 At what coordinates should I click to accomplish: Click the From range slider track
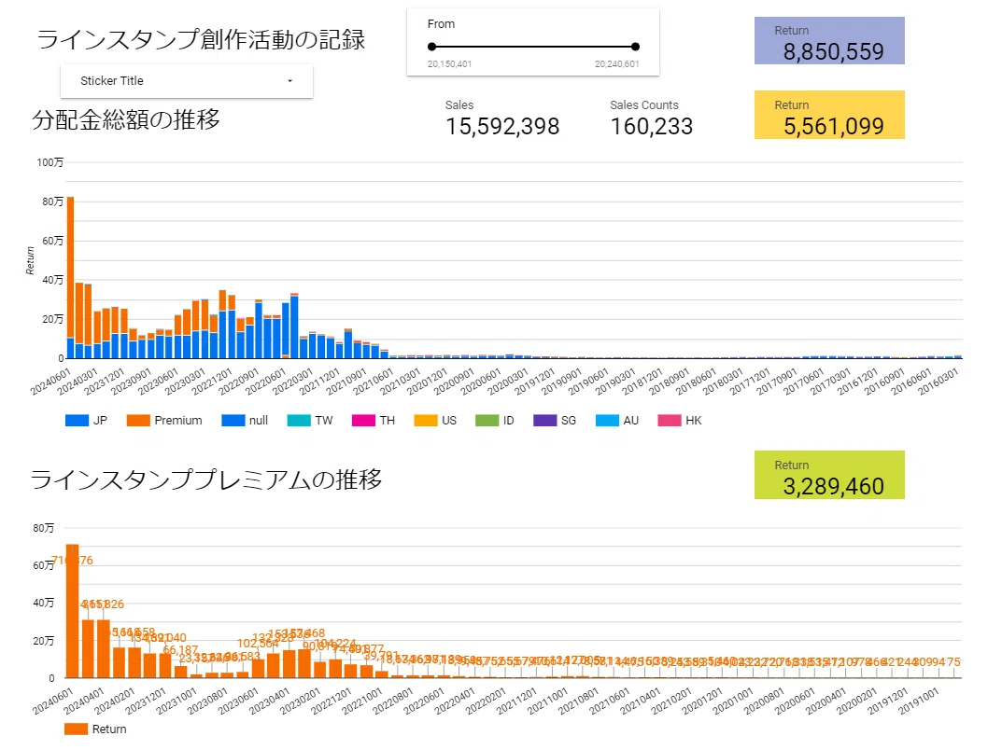(533, 47)
